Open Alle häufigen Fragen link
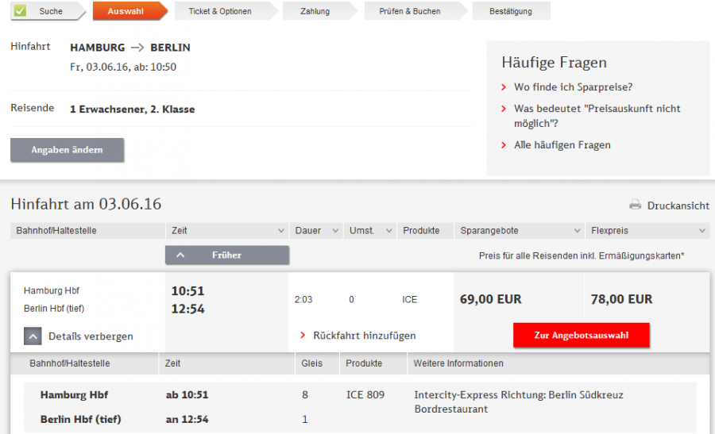The width and height of the screenshot is (715, 434). point(562,145)
